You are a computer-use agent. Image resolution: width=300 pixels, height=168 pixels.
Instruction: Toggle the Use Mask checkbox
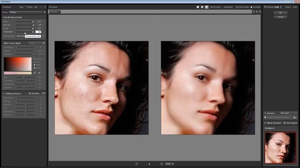click(x=30, y=93)
